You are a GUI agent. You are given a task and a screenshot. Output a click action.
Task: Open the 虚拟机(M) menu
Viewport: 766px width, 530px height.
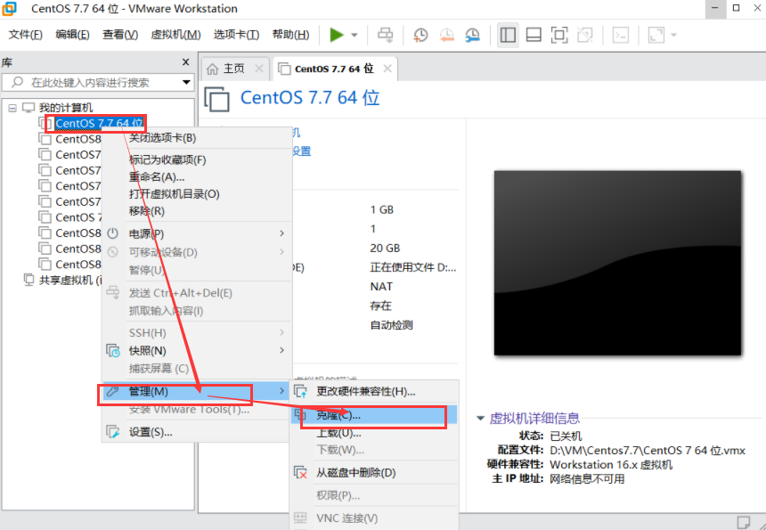pos(175,35)
